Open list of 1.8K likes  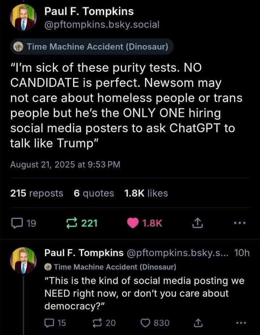tap(146, 193)
